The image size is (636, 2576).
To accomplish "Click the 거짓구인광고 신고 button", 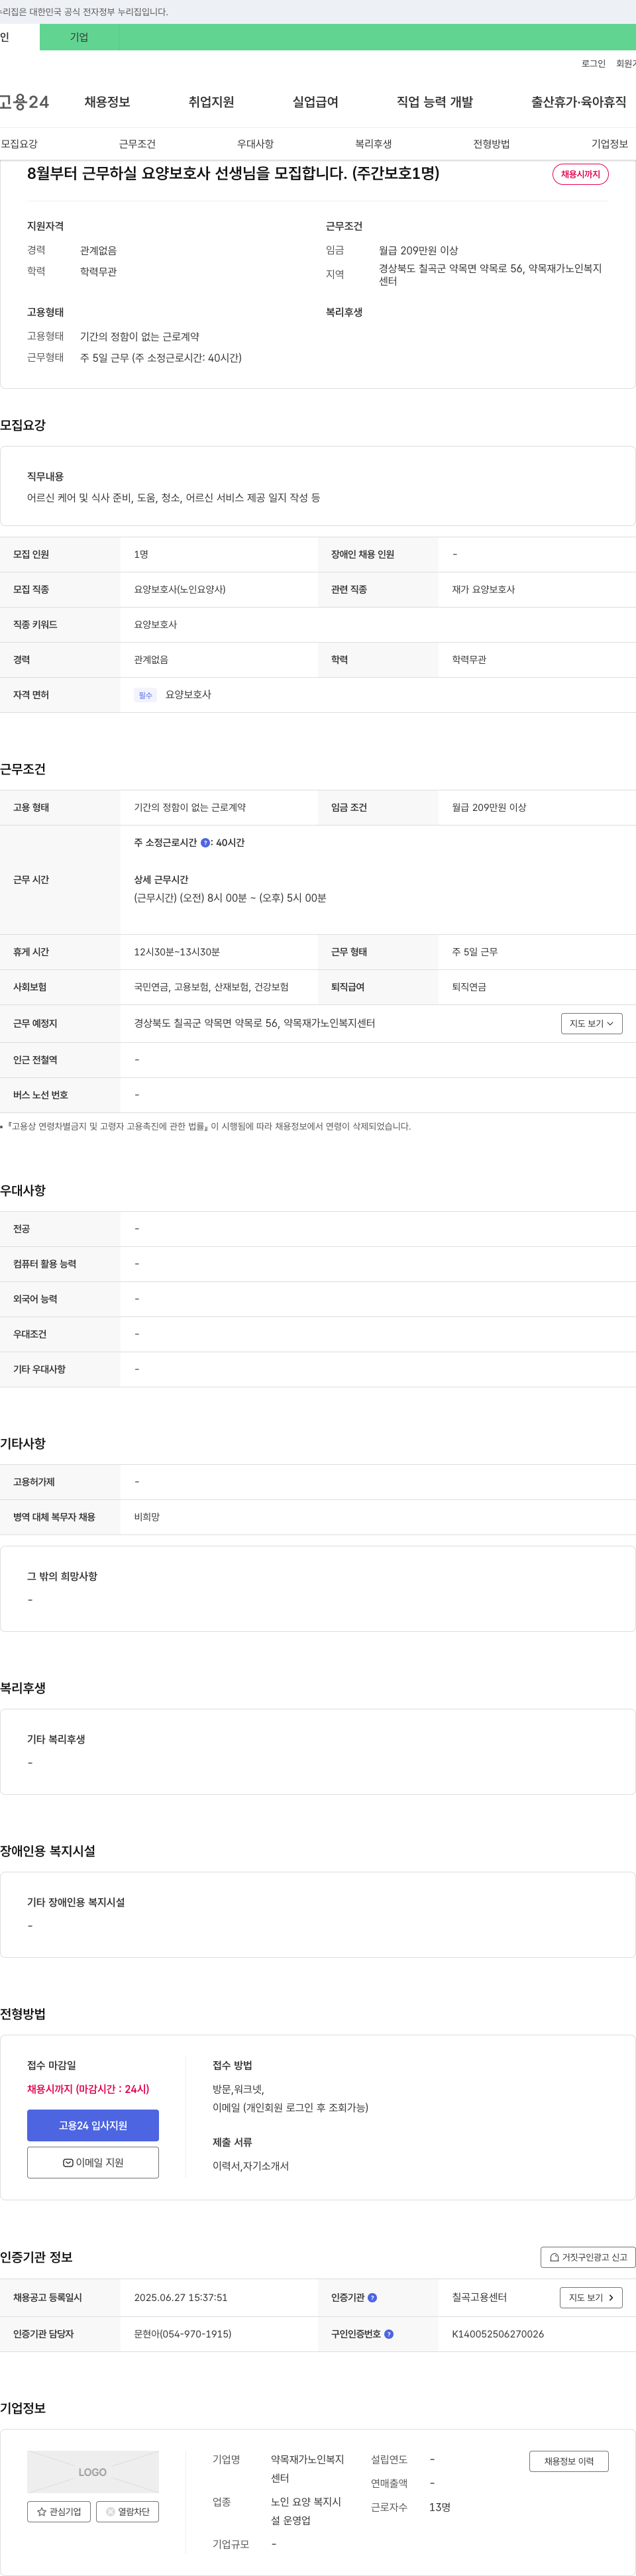I will click(x=588, y=2257).
